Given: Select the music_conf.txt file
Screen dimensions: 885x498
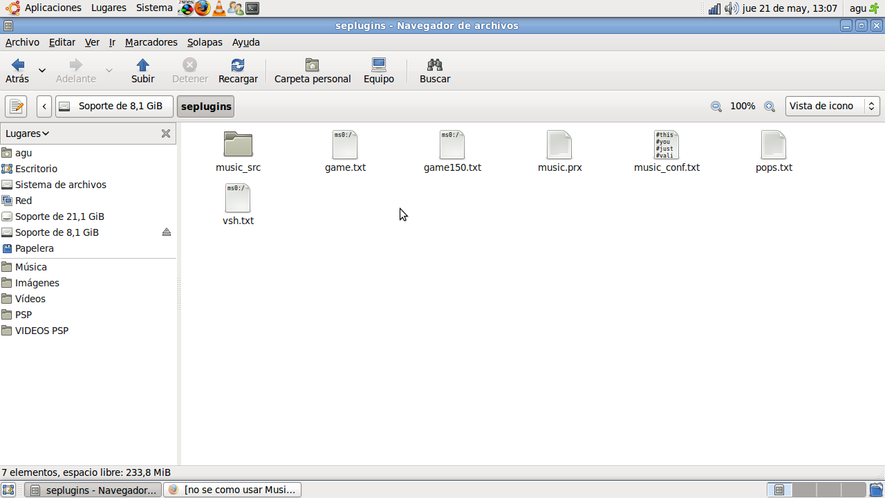Looking at the screenshot, I should 667,151.
